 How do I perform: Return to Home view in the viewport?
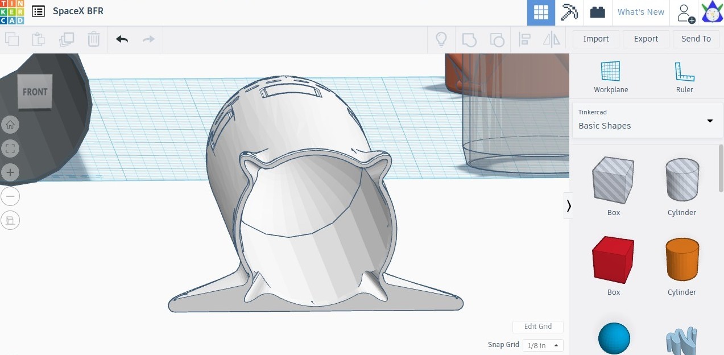click(10, 124)
